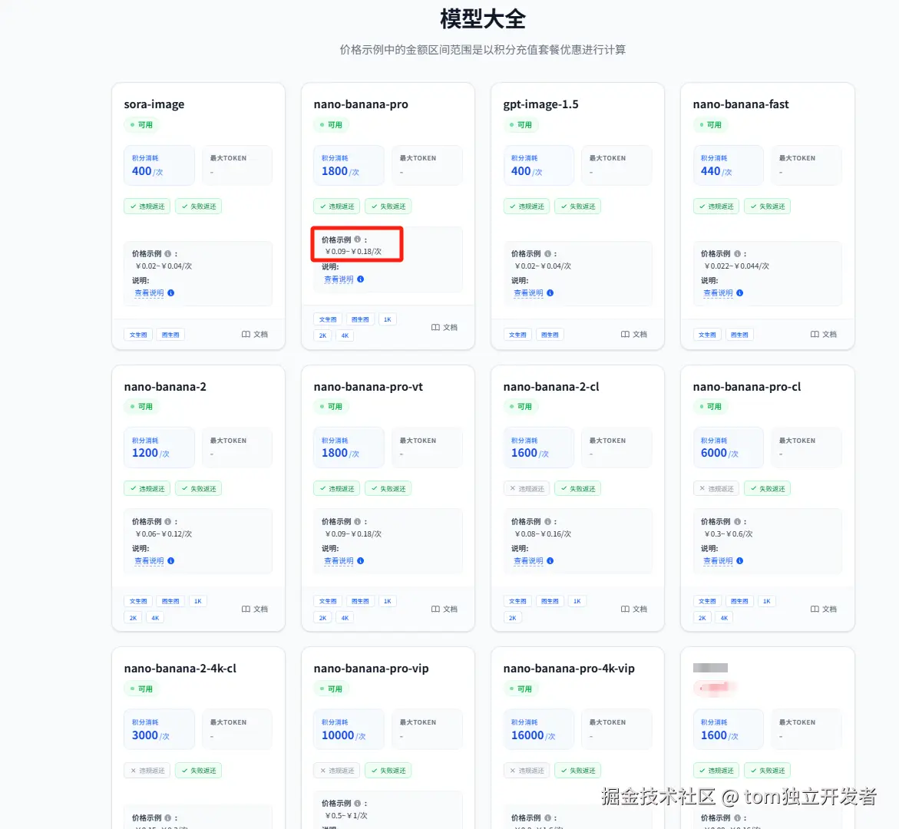Select the 4K tag on nano-banana-pro-cl
The image size is (899, 829).
tap(724, 618)
